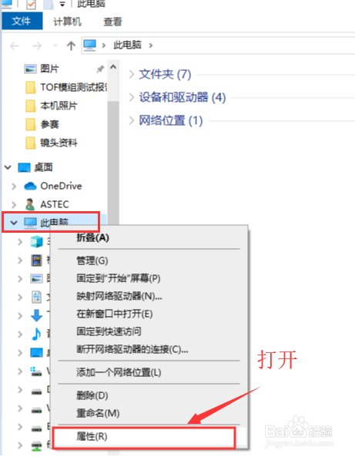The height and width of the screenshot is (457, 355).
Task: Switch to the 查看 ribbon tab
Action: click(112, 22)
